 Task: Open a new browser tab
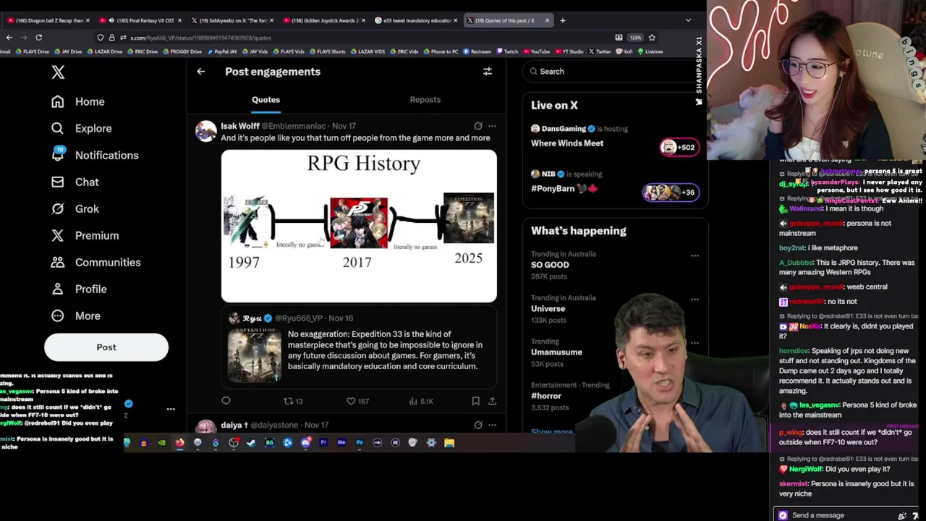562,20
